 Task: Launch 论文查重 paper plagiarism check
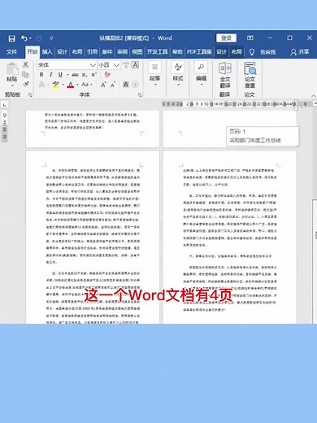pyautogui.click(x=250, y=75)
